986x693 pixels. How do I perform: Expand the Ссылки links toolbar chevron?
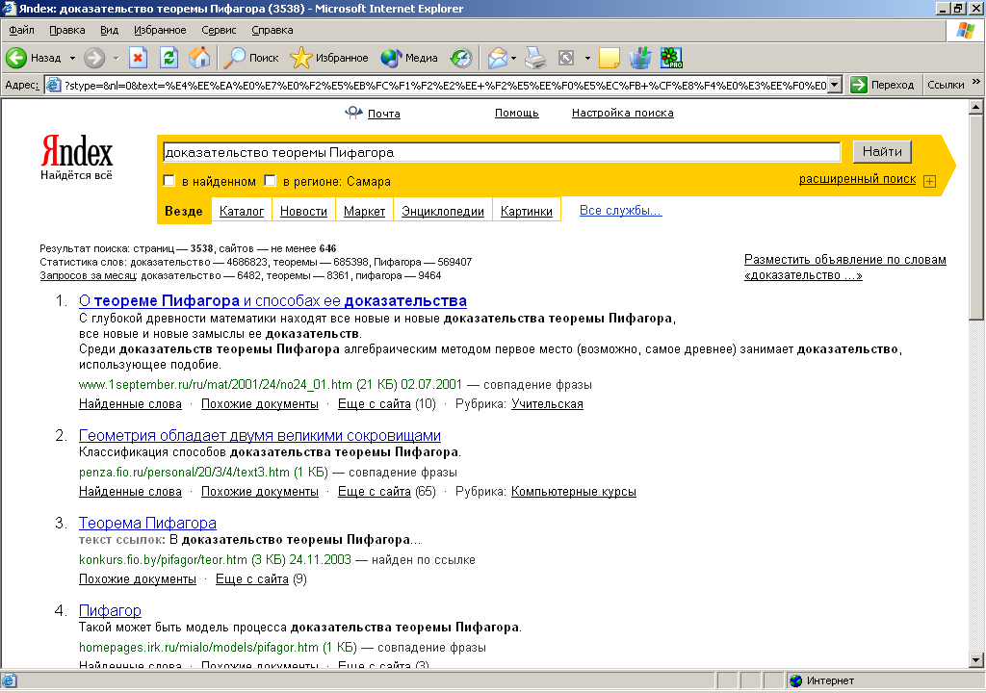(x=976, y=82)
